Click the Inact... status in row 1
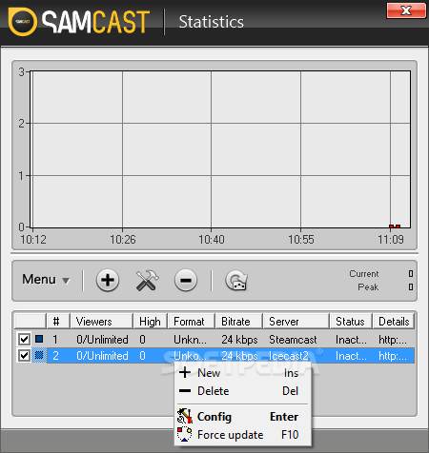 (351, 340)
